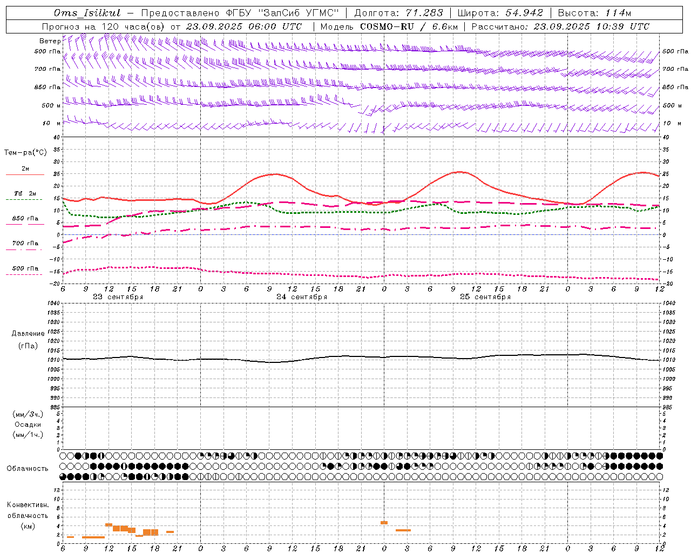Click the 'Осадки' precipitation panel label
The width and height of the screenshot is (691, 553).
(x=28, y=424)
